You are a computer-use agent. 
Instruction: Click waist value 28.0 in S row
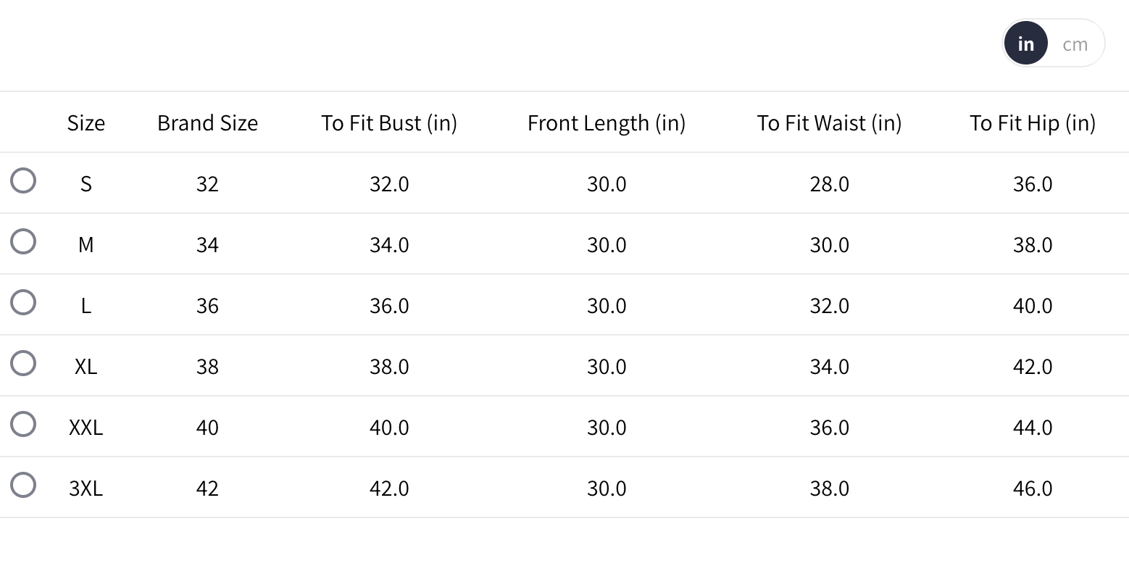(829, 184)
